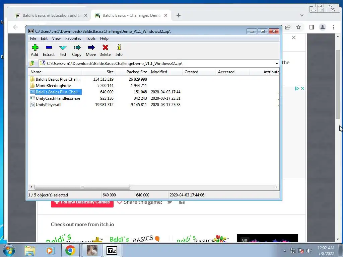Viewport: 343px width, 257px height.
Task: Switch to Baldi's Basics in Education Chrome tab
Action: [52, 15]
